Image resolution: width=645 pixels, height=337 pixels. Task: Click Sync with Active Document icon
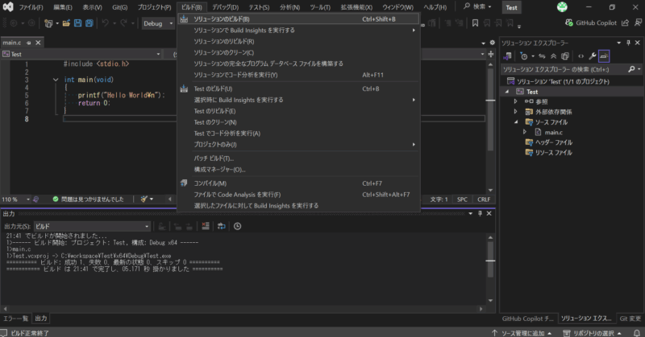[540, 55]
